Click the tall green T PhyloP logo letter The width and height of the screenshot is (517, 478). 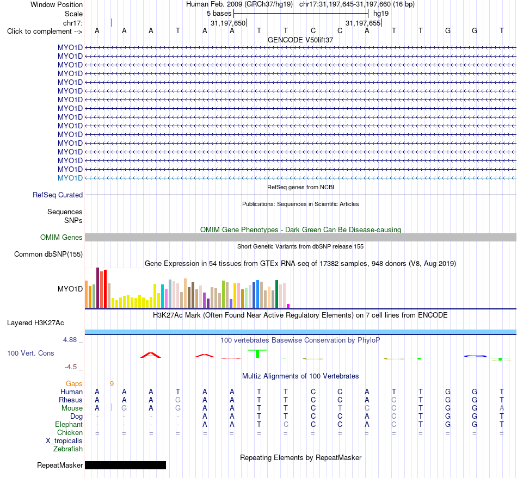coord(257,353)
